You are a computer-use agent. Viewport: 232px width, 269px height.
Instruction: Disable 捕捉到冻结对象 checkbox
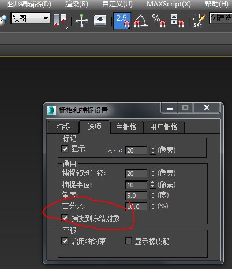(x=65, y=218)
